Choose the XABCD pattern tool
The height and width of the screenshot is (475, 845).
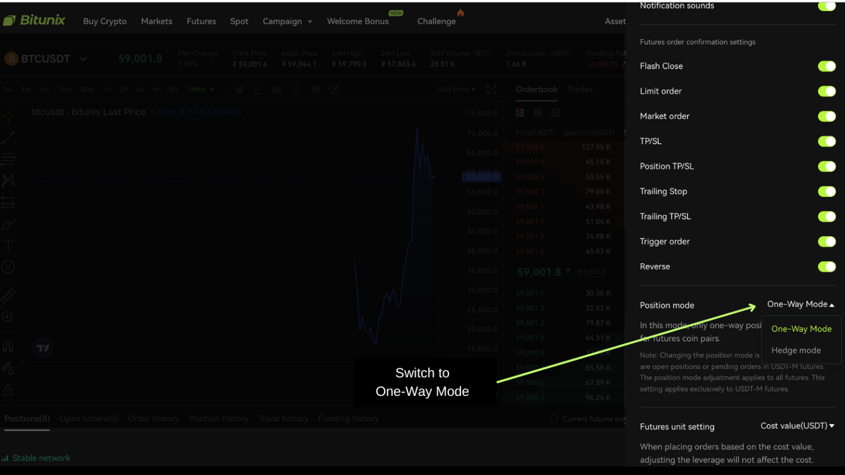(8, 180)
